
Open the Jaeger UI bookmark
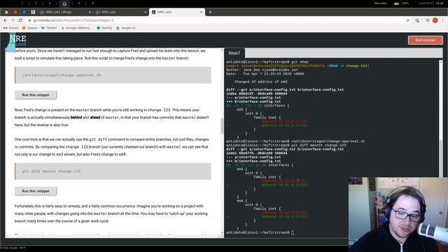[x=126, y=28]
